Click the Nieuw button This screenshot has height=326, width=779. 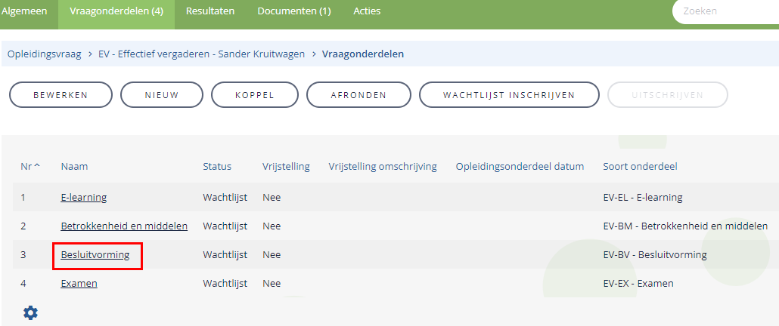point(162,94)
